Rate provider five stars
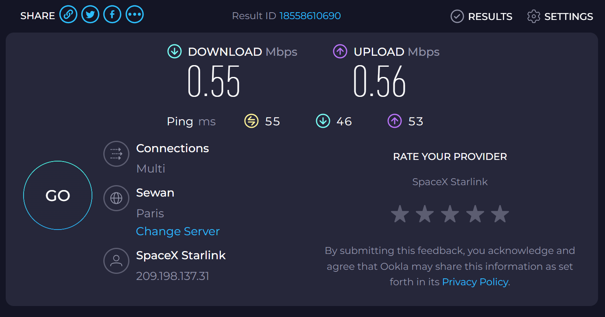This screenshot has height=317, width=605. (500, 214)
